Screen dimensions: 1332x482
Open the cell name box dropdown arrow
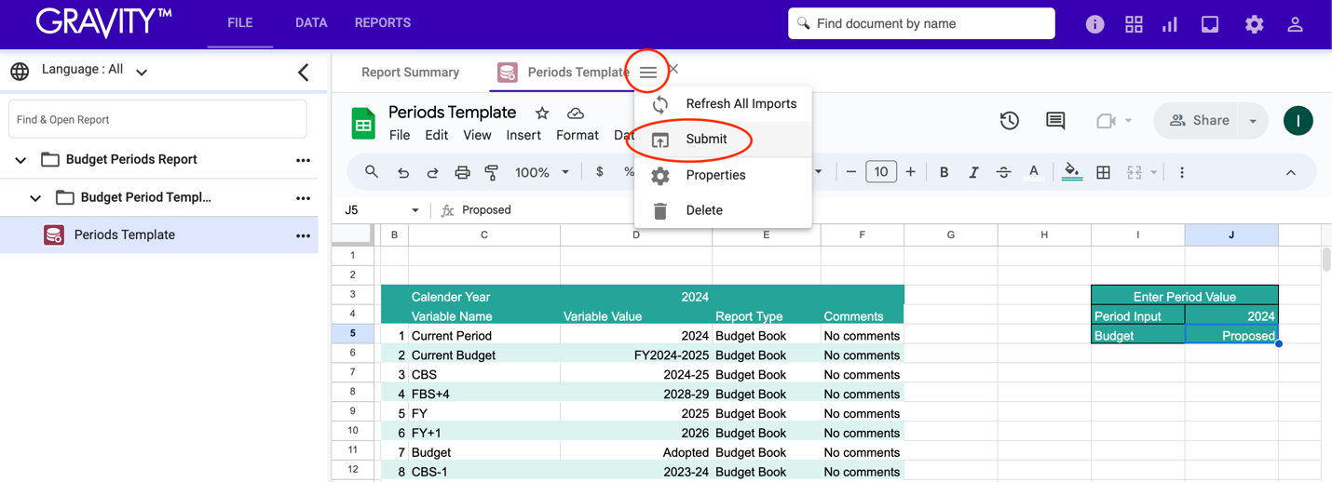pos(415,210)
